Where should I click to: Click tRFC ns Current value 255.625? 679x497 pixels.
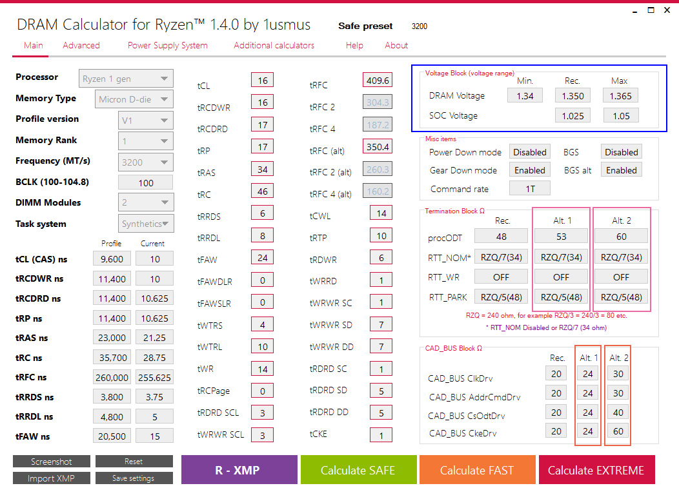pyautogui.click(x=155, y=377)
